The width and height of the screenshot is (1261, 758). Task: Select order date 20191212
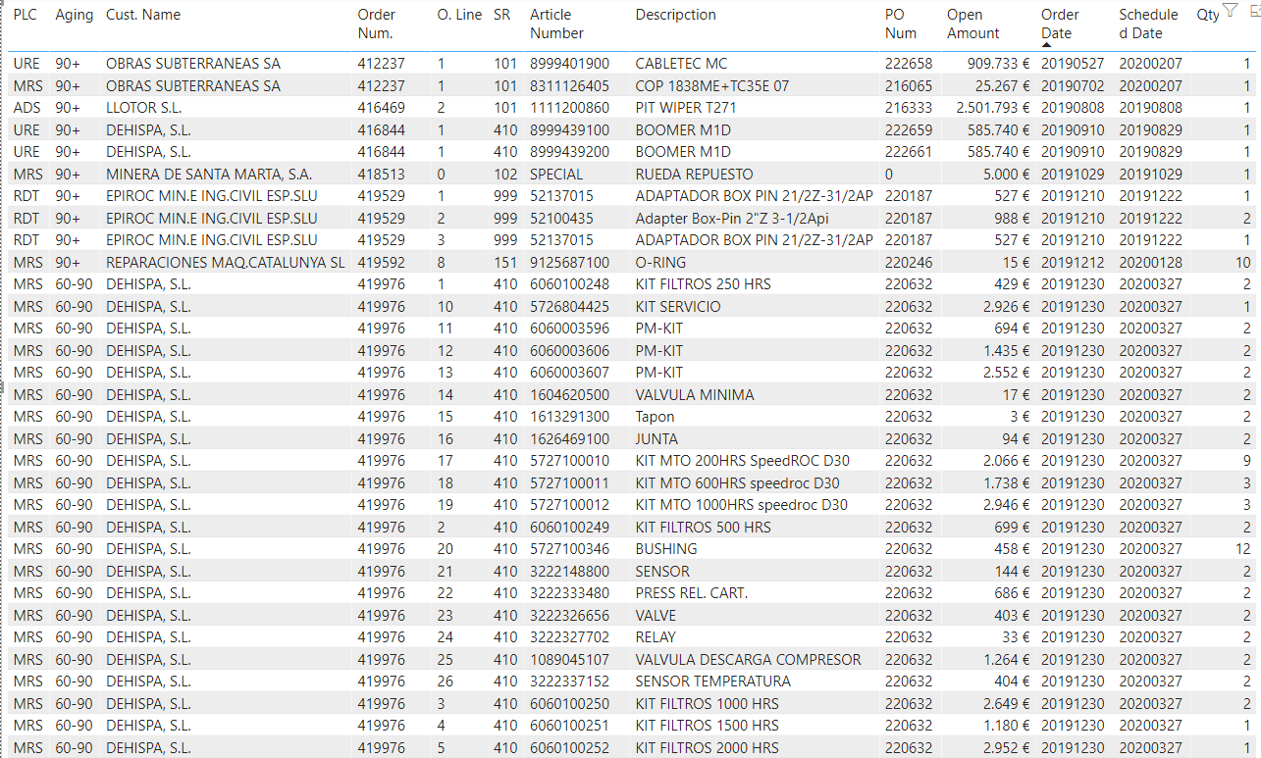point(1073,263)
